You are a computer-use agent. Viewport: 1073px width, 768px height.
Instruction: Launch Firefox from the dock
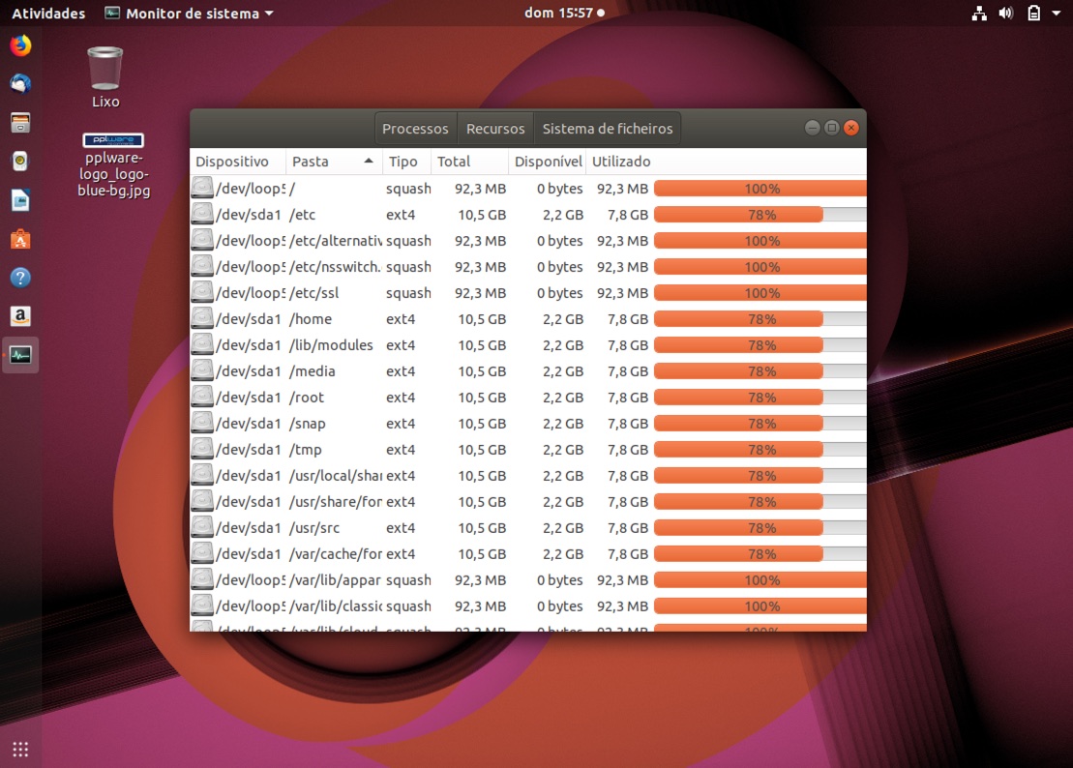(20, 44)
